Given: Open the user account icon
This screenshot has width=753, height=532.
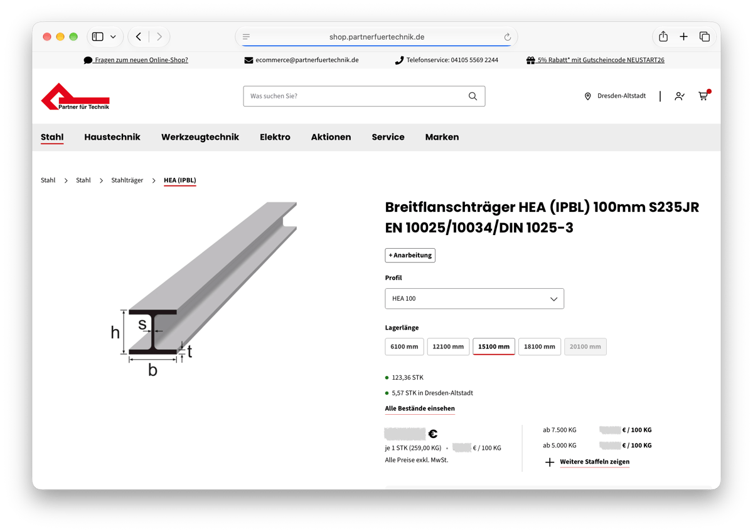Looking at the screenshot, I should pos(680,96).
